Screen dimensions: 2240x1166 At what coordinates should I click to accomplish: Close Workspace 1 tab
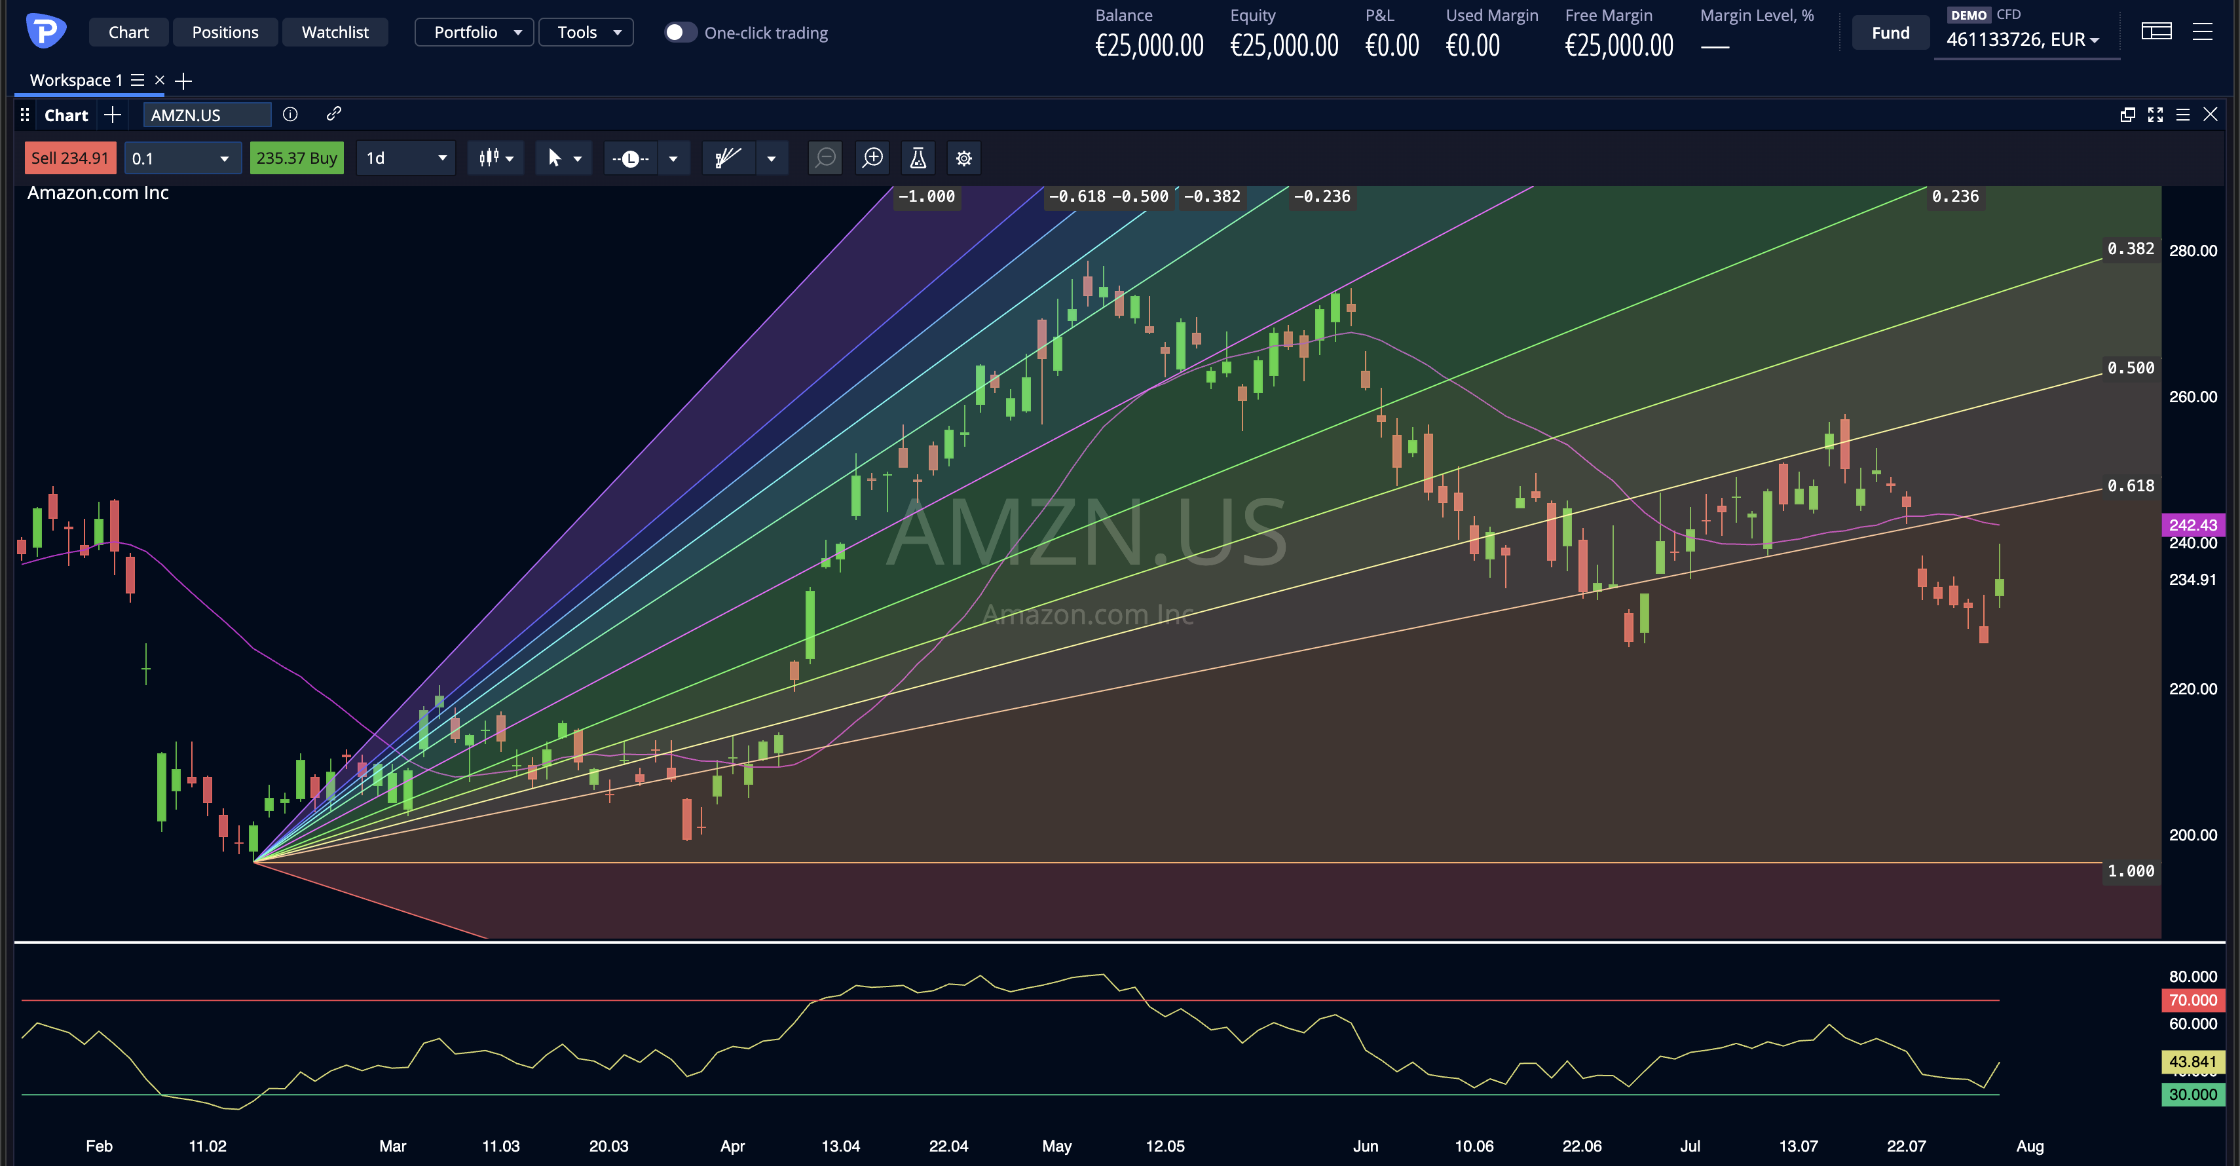159,80
